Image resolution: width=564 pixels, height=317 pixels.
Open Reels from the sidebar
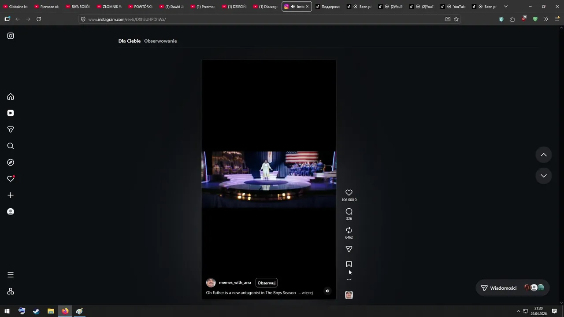pyautogui.click(x=11, y=113)
